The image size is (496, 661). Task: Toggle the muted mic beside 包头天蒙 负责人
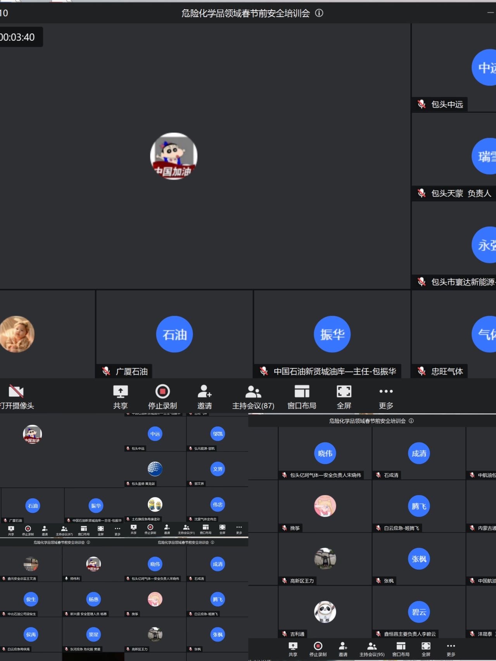coord(422,193)
